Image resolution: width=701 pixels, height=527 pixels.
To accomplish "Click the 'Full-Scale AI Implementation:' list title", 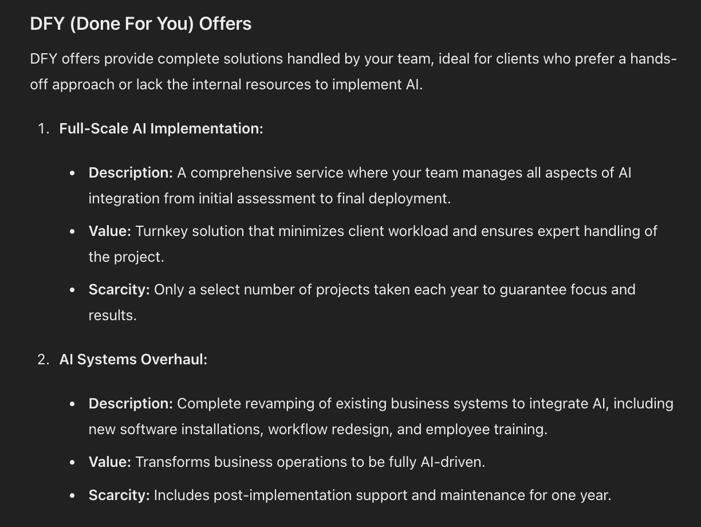I will point(161,129).
